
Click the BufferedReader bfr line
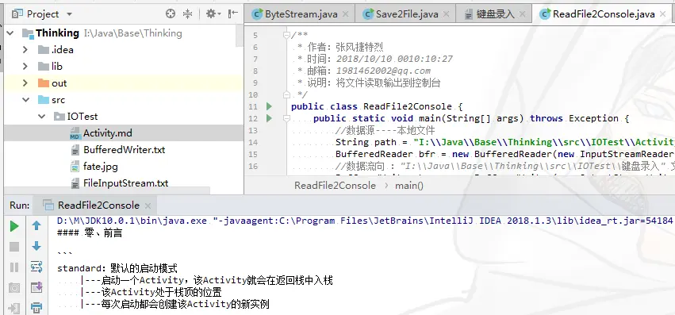505,154
